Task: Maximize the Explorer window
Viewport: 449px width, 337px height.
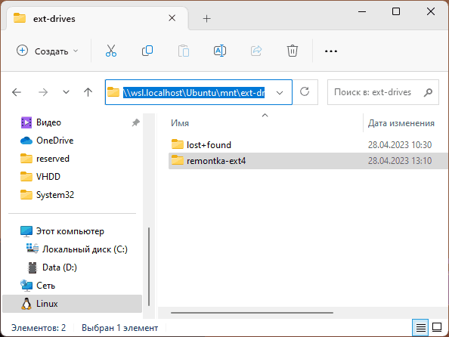Action: (x=396, y=12)
